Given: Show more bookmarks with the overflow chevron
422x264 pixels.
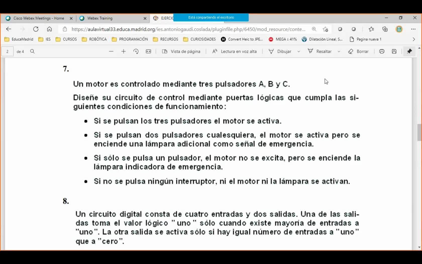Looking at the screenshot, I should pos(414,39).
